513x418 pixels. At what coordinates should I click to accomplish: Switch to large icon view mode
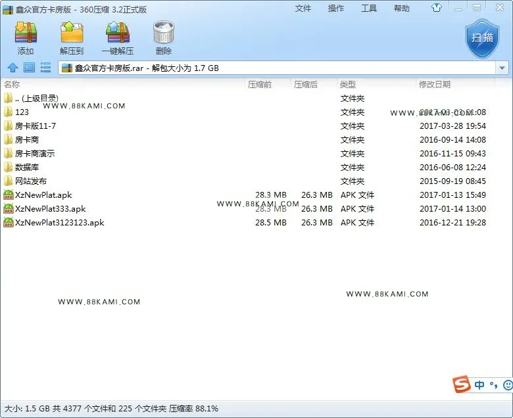click(29, 68)
